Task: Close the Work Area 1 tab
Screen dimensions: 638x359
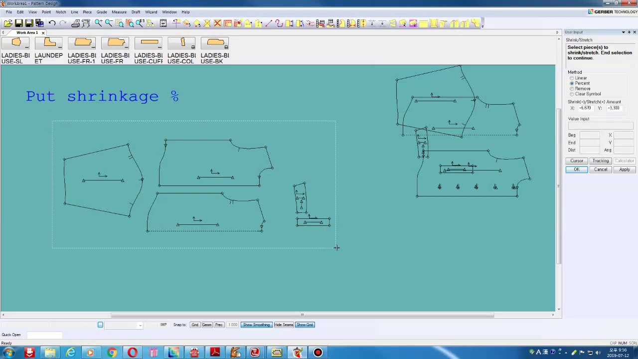Action: [x=43, y=33]
